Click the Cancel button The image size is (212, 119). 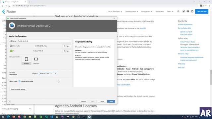click(x=102, y=101)
